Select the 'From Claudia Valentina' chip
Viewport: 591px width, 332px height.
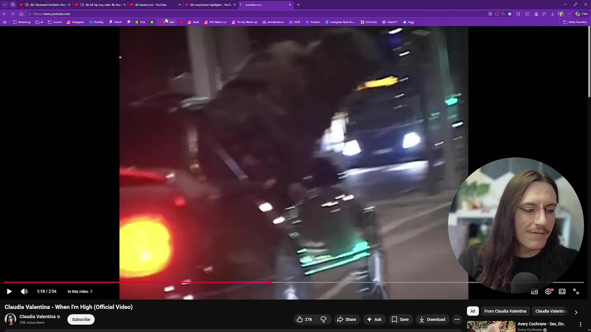click(505, 311)
